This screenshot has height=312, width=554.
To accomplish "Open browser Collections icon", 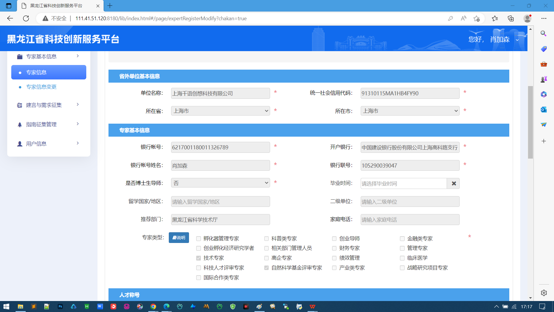I will click(511, 18).
